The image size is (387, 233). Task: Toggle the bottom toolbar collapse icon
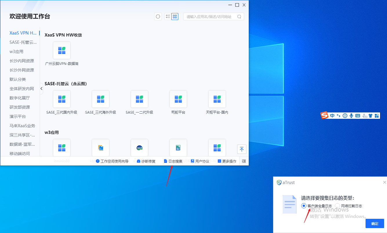[244, 161]
